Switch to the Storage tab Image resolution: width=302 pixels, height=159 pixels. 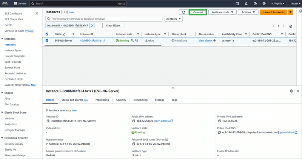tap(159, 100)
